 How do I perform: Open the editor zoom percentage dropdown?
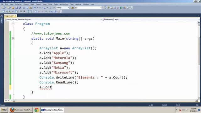click(12, 101)
